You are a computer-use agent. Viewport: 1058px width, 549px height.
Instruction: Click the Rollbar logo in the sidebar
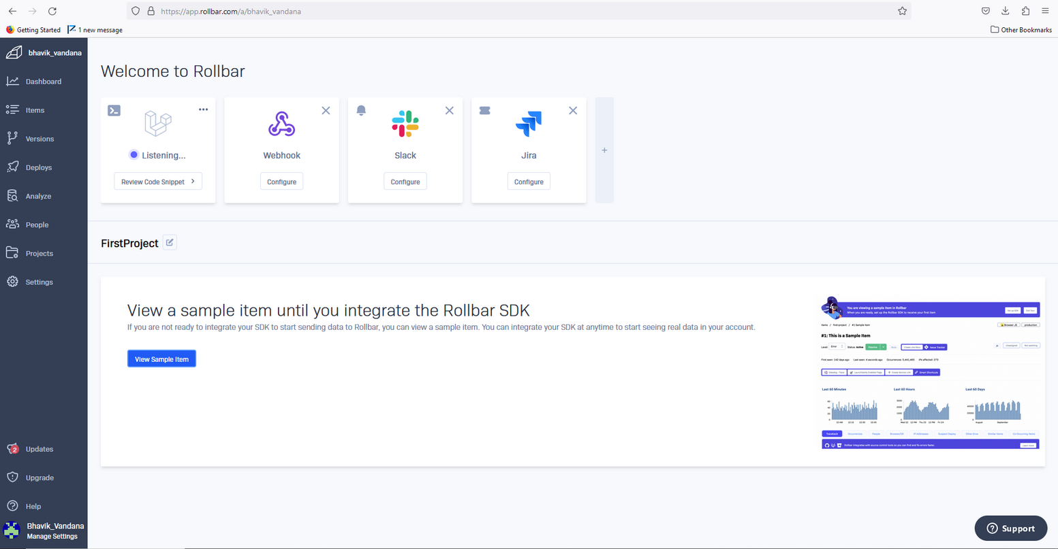point(14,52)
